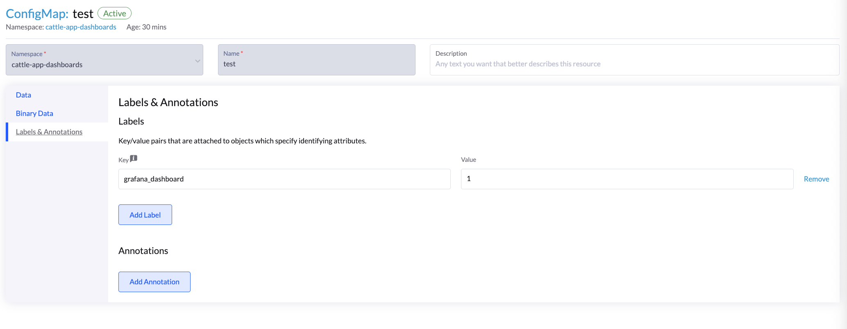Click the Annotations section heading
This screenshot has width=847, height=329.
coord(143,251)
